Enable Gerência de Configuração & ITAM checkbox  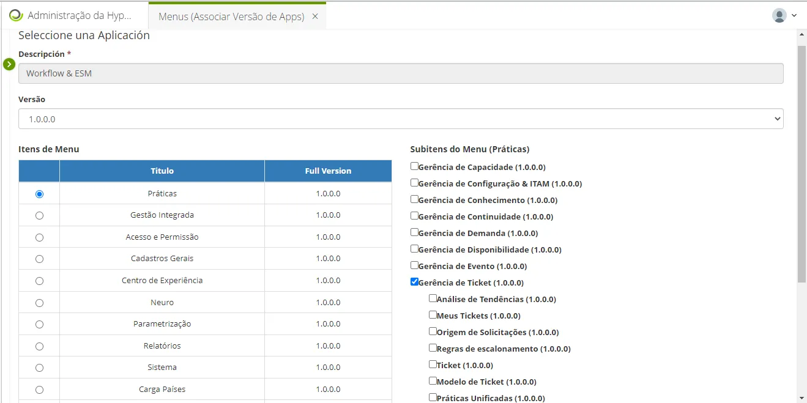414,183
